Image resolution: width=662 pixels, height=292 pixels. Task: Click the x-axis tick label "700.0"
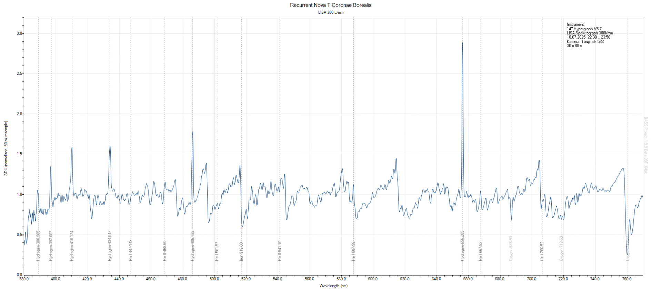[531, 279]
